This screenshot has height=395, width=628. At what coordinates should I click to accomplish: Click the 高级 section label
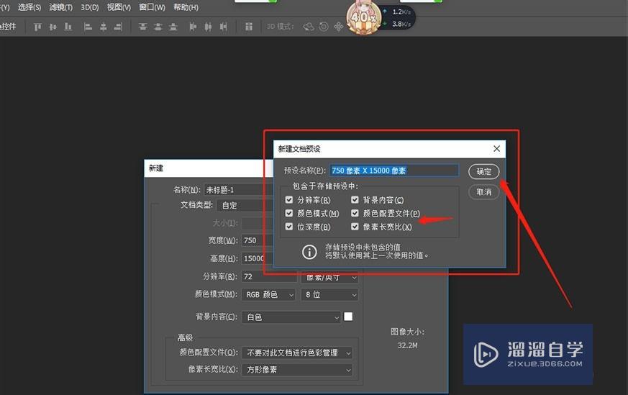pyautogui.click(x=185, y=337)
